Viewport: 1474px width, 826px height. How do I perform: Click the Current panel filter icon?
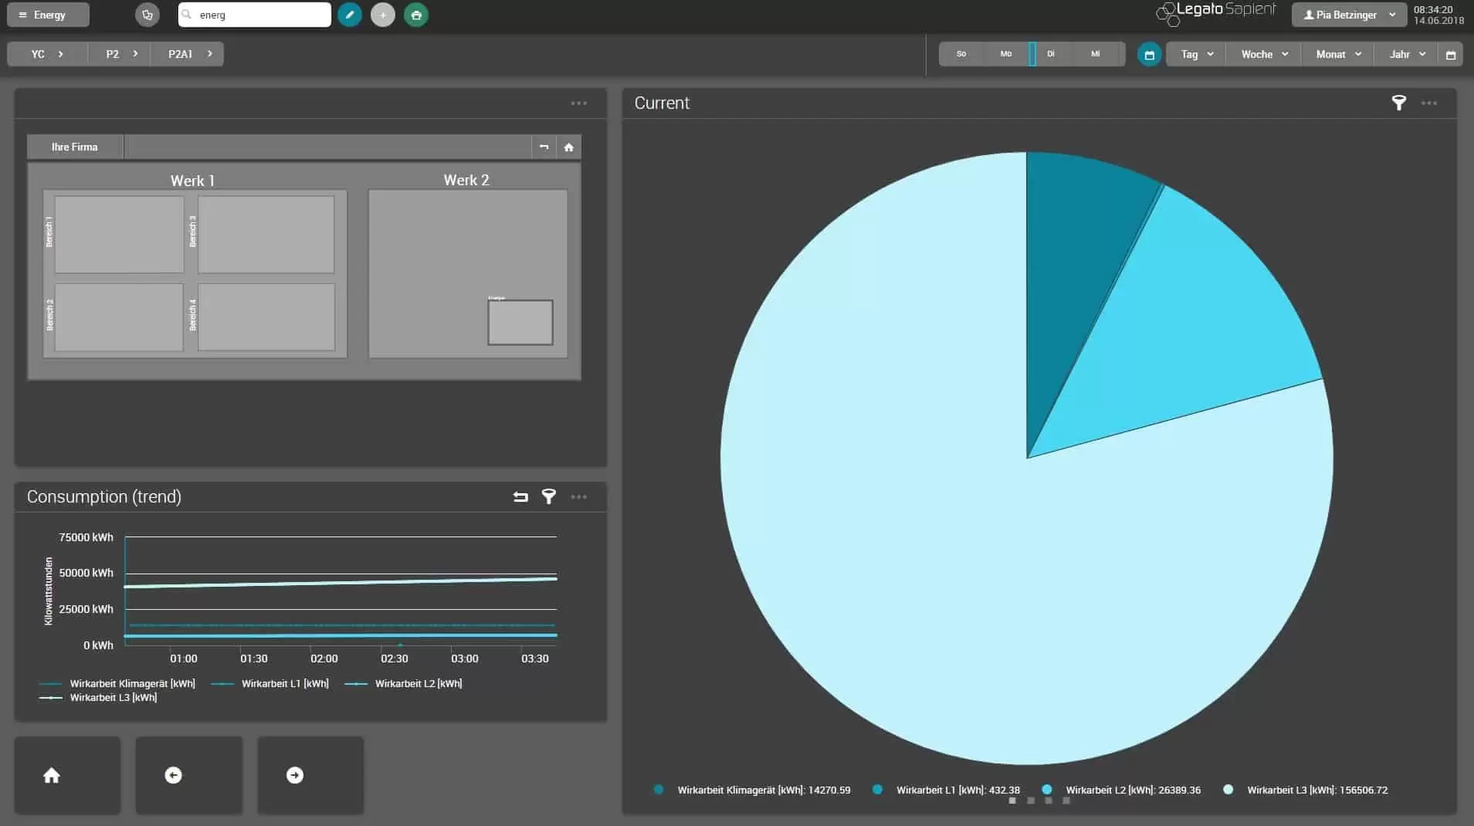tap(1399, 103)
